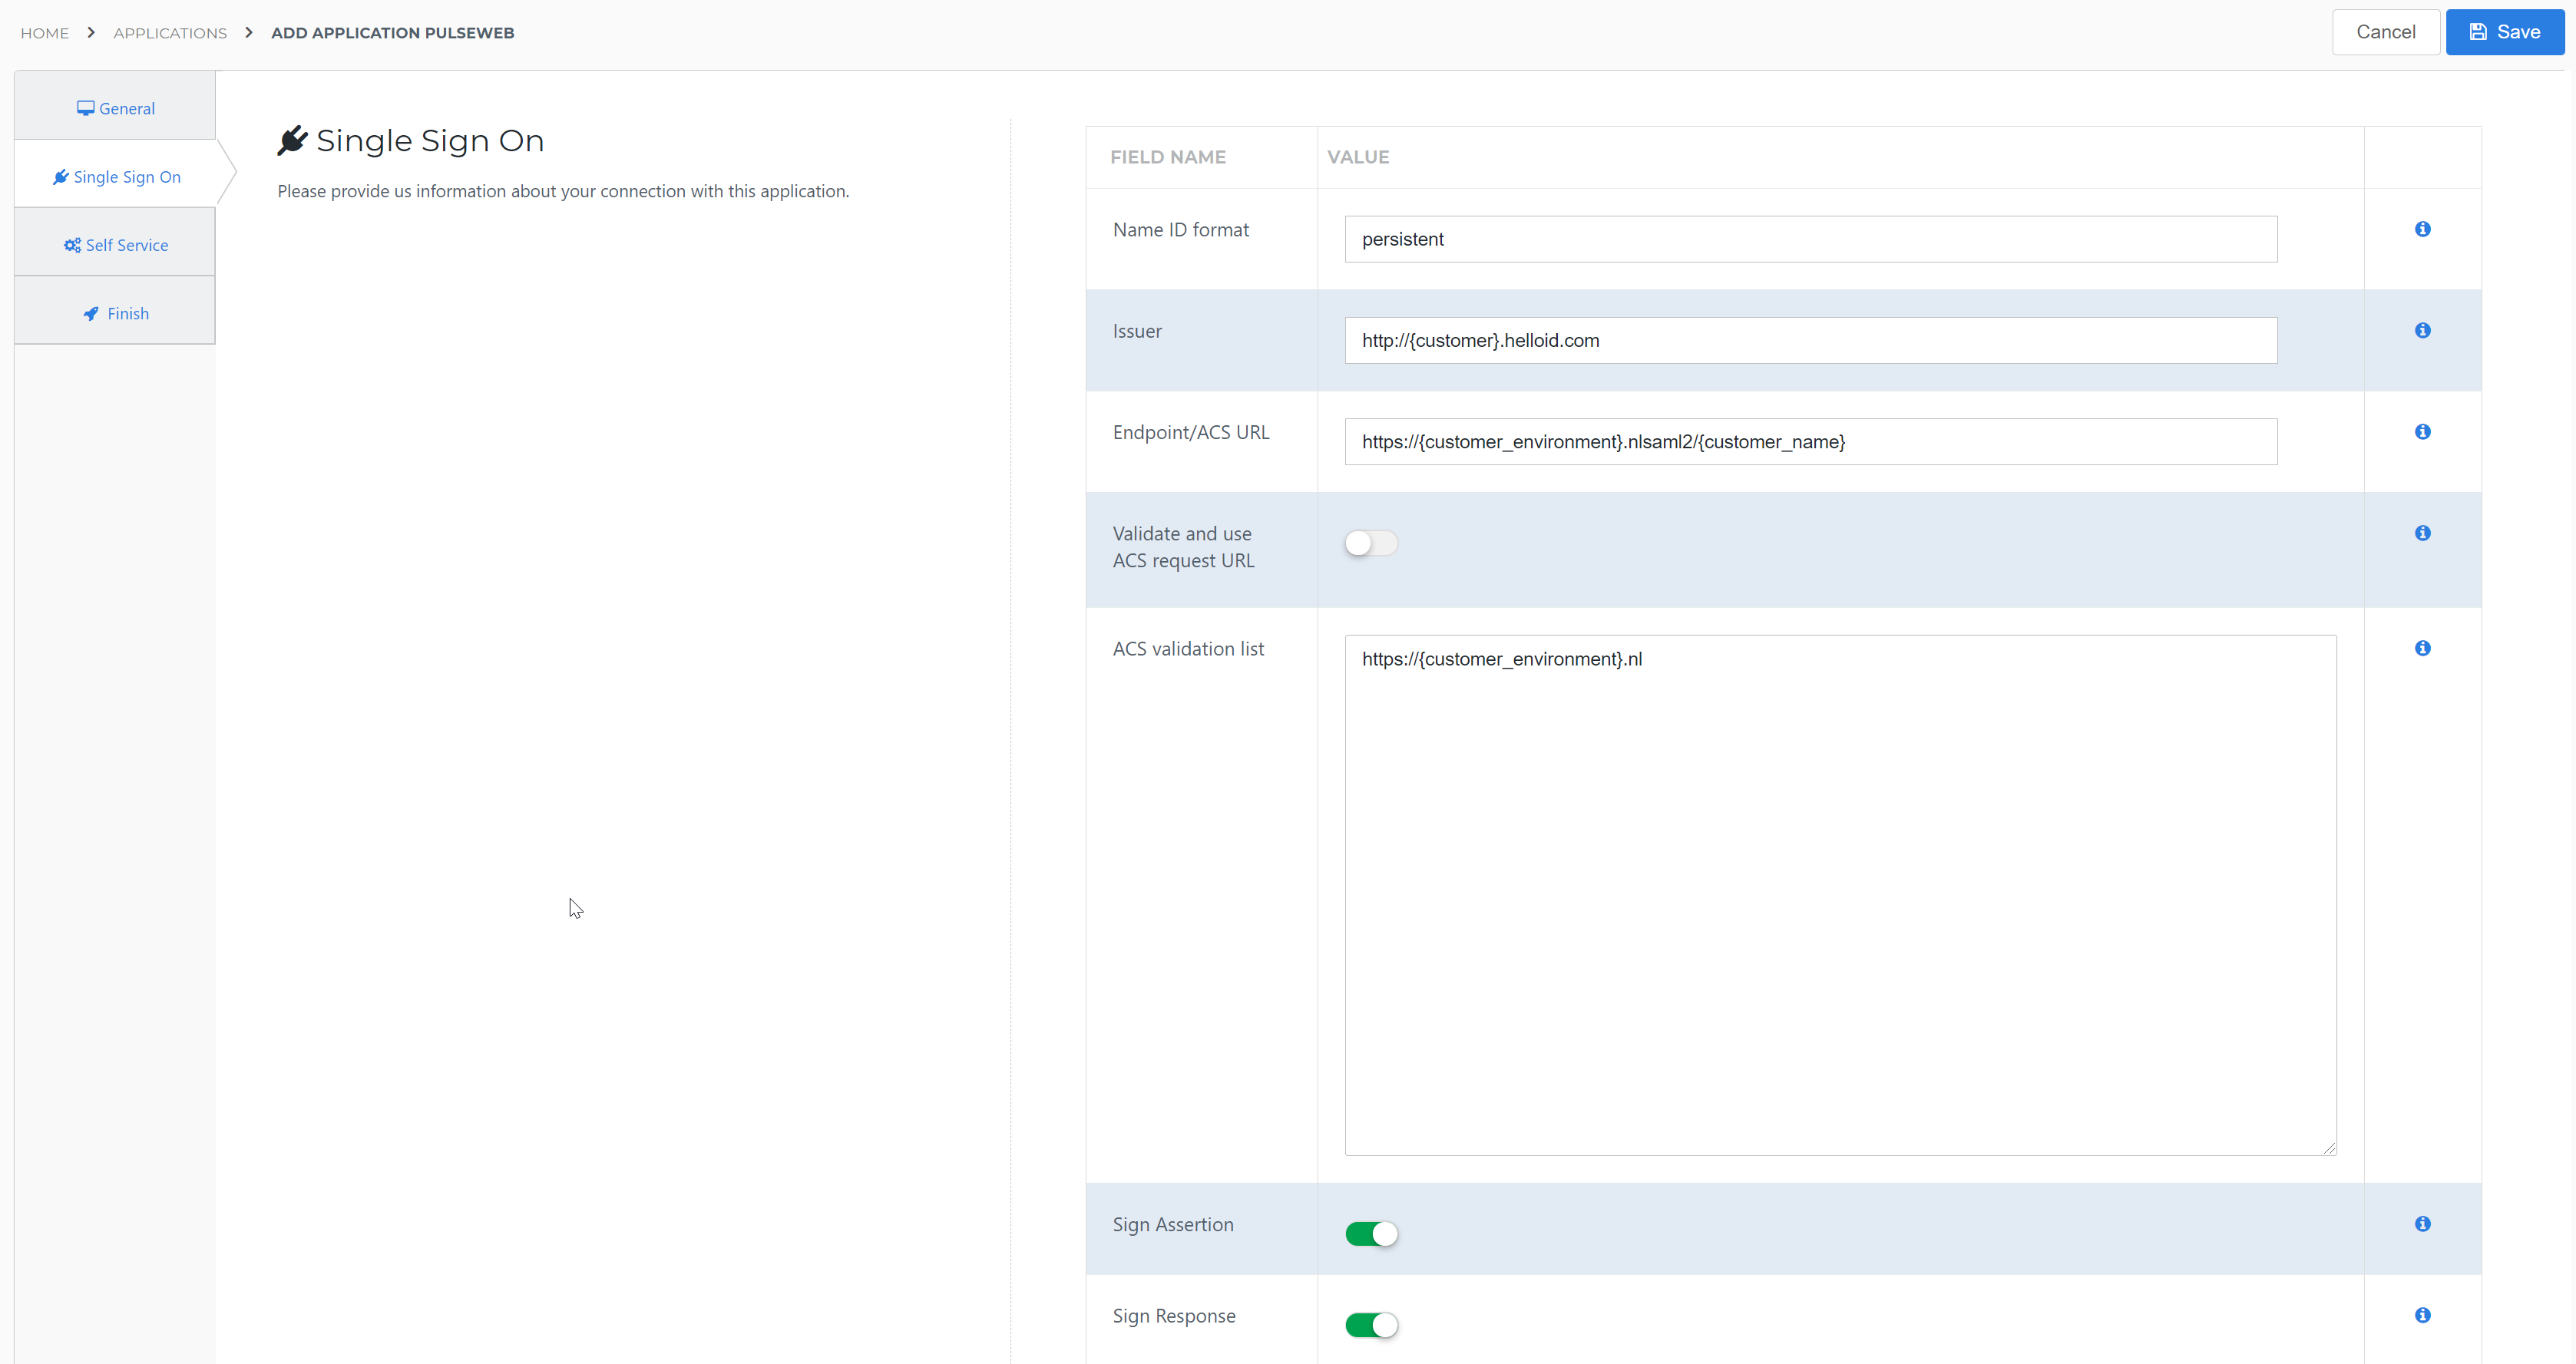The width and height of the screenshot is (2576, 1364).
Task: Click the 'Name ID format' label
Action: (1180, 230)
